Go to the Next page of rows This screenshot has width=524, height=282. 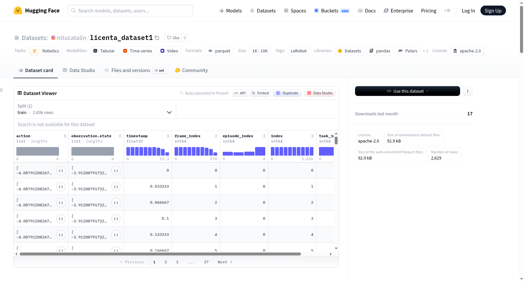coord(225,262)
